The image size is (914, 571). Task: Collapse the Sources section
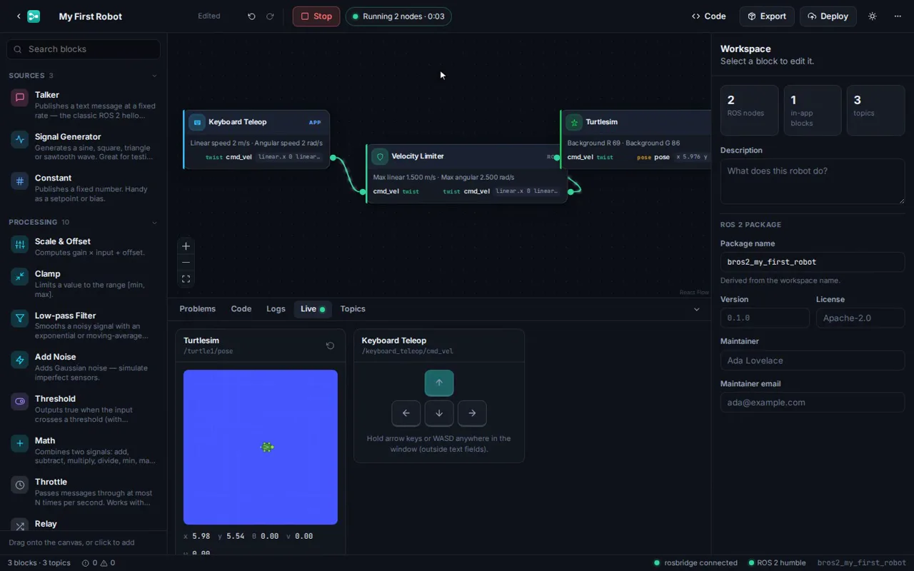click(154, 76)
